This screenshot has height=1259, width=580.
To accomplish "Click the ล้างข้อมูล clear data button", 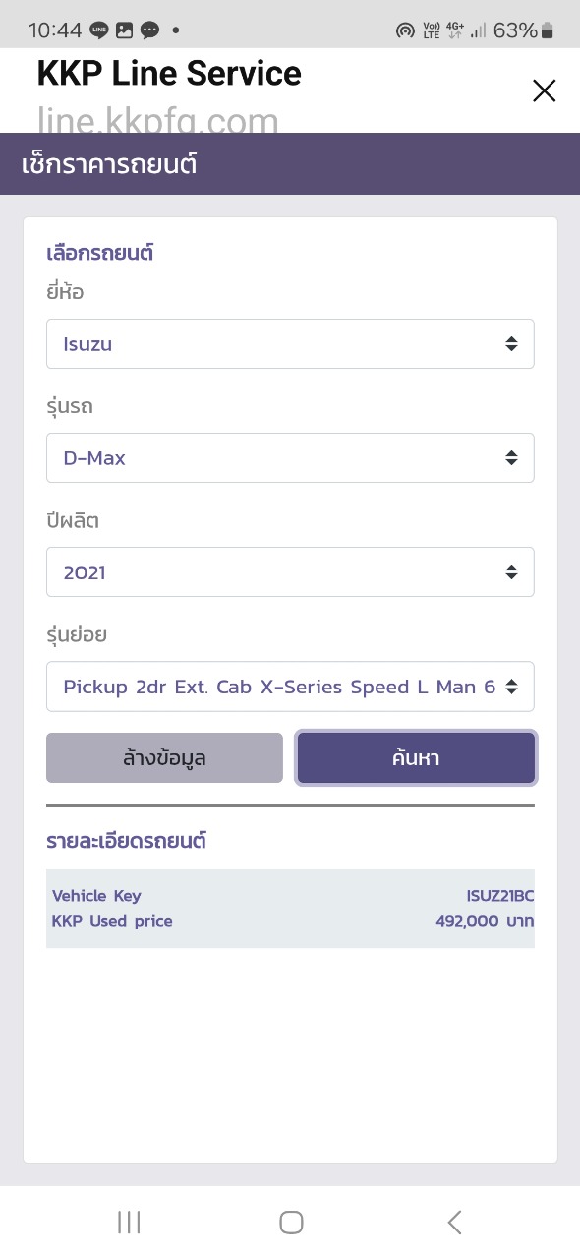I will 164,758.
